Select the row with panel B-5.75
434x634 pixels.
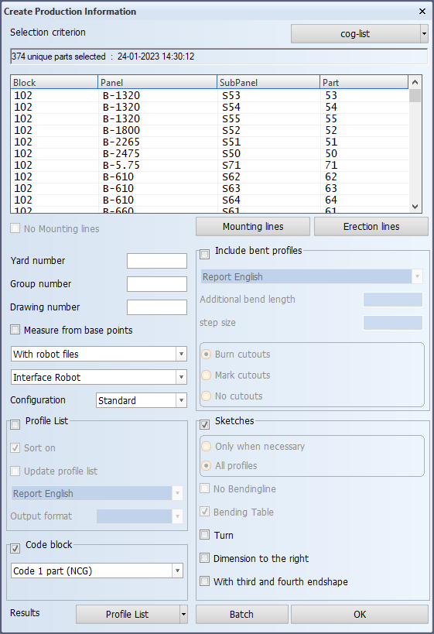(x=210, y=165)
